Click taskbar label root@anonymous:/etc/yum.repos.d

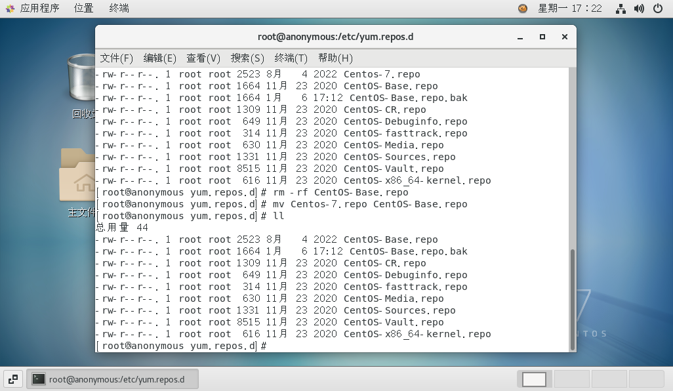coord(117,379)
